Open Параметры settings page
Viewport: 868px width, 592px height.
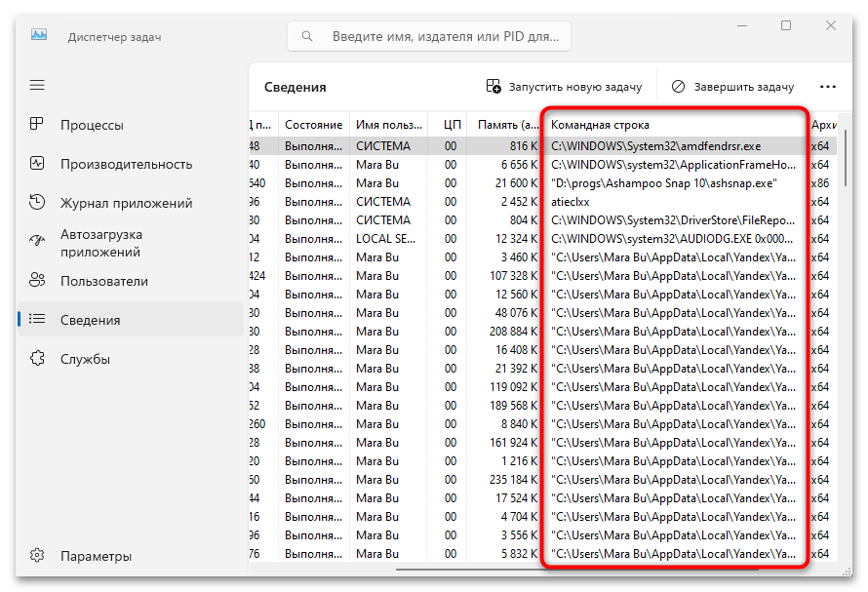pyautogui.click(x=131, y=556)
